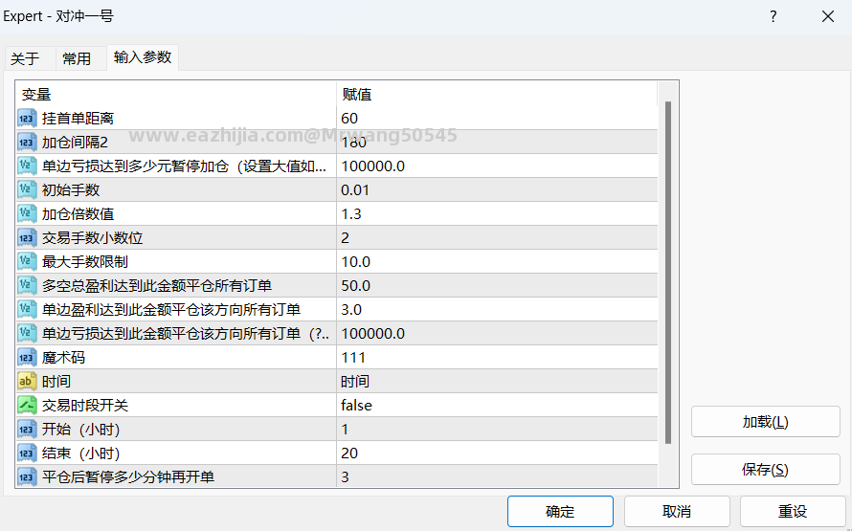The image size is (852, 531).
Task: Open the help question mark button
Action: [774, 16]
